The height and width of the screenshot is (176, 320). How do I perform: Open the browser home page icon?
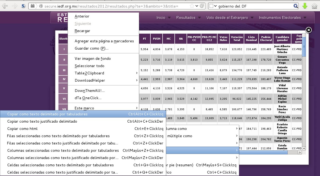(x=314, y=6)
